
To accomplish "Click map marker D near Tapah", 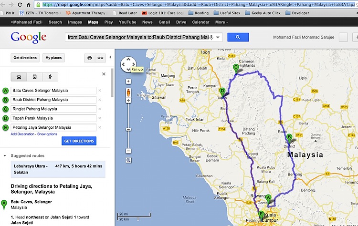I will [x=222, y=92].
